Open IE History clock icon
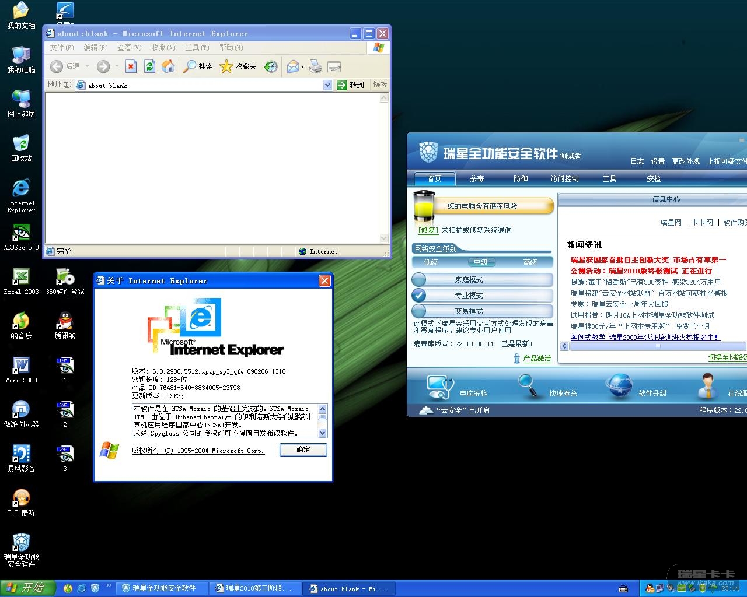747x597 pixels. click(271, 66)
